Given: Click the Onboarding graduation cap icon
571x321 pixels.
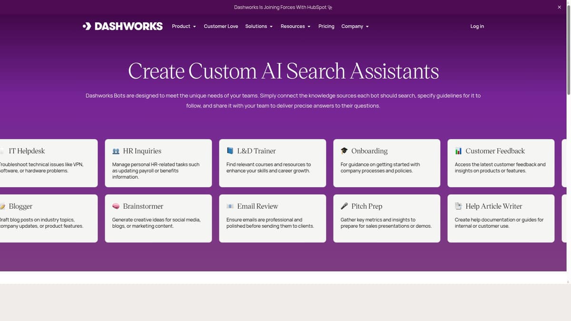Looking at the screenshot, I should 344,151.
